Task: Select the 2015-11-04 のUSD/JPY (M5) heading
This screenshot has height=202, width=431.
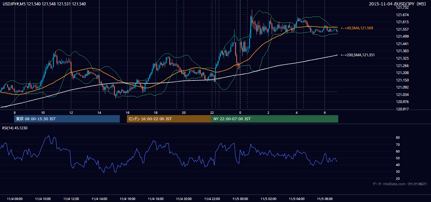Action: [398, 4]
